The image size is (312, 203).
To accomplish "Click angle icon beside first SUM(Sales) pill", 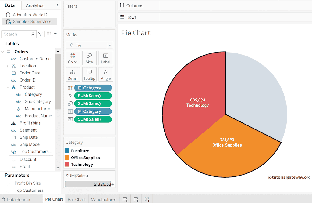I will tap(70, 96).
